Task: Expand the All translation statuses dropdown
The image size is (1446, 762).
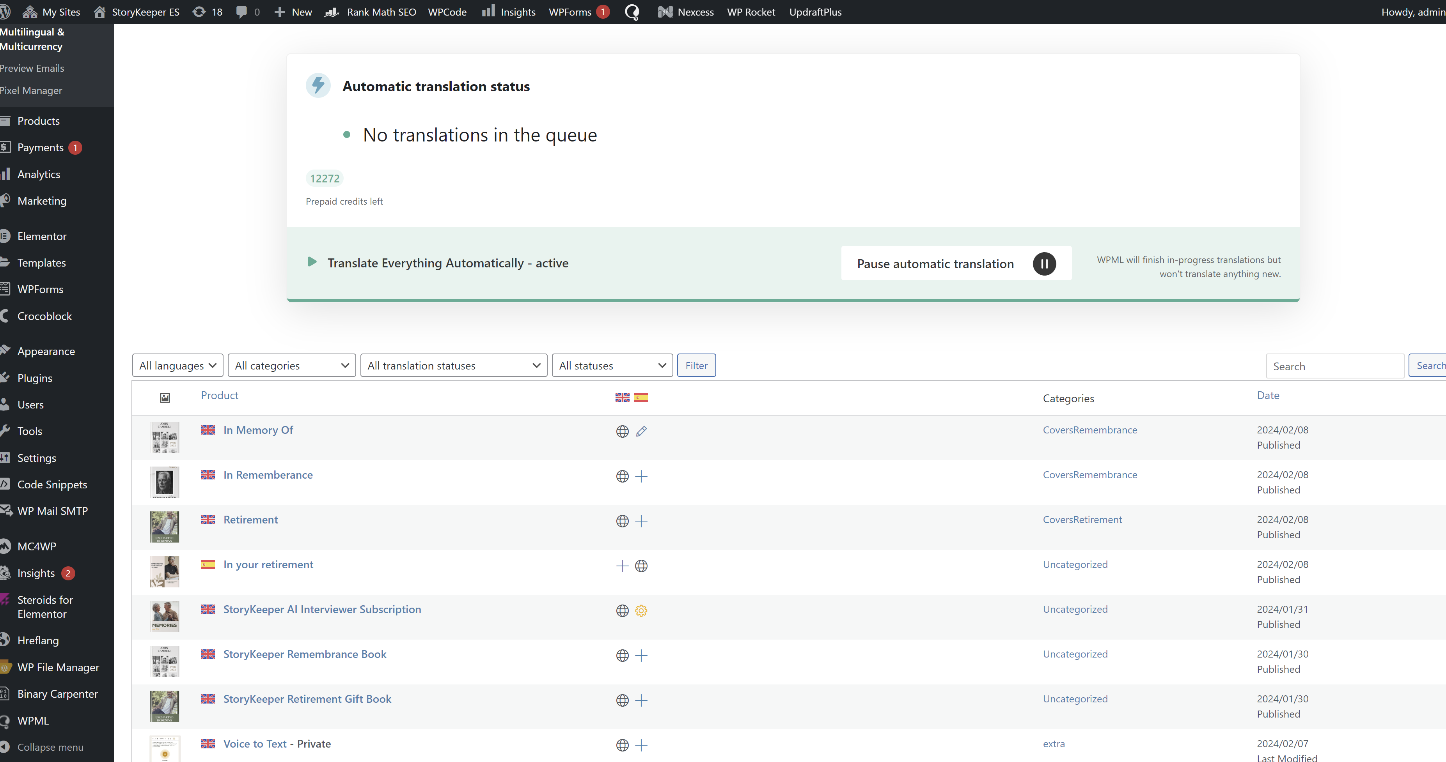Action: [x=454, y=365]
